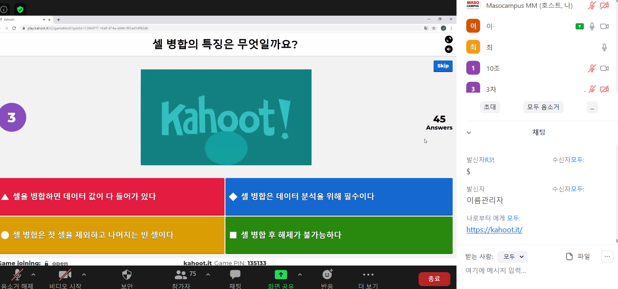This screenshot has width=618, height=289.
Task: Click Kahoot sound volume icon
Action: pos(449,49)
